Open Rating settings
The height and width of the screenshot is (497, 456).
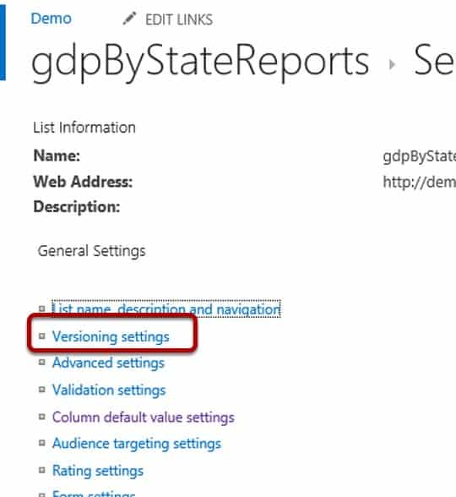(98, 471)
